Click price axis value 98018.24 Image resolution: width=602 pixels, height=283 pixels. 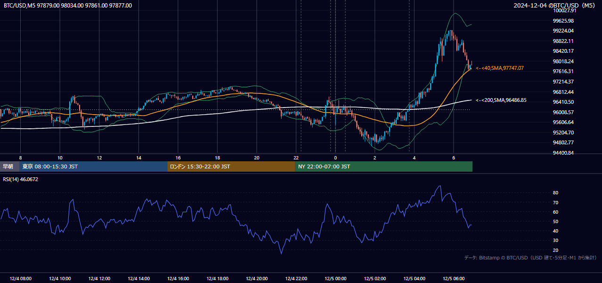(x=563, y=61)
